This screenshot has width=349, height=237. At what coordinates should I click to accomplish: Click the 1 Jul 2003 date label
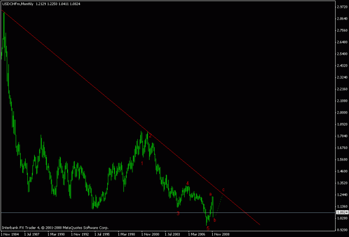coord(173,234)
